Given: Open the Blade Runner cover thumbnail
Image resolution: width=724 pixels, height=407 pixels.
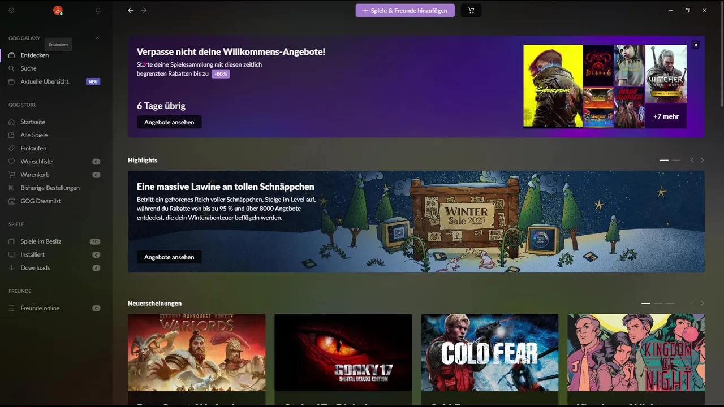Looking at the screenshot, I should click(630, 107).
